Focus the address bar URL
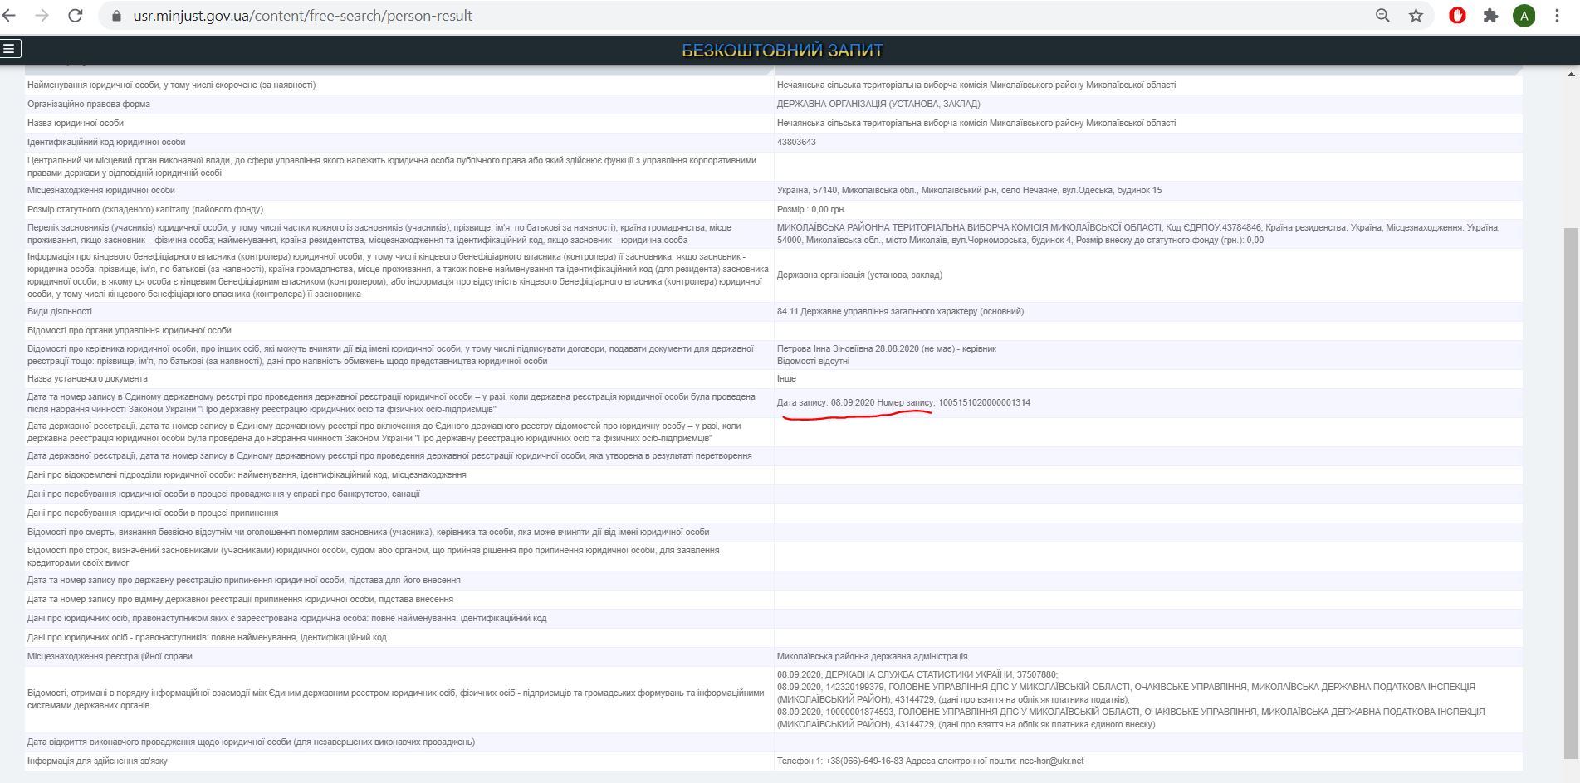 click(x=302, y=16)
